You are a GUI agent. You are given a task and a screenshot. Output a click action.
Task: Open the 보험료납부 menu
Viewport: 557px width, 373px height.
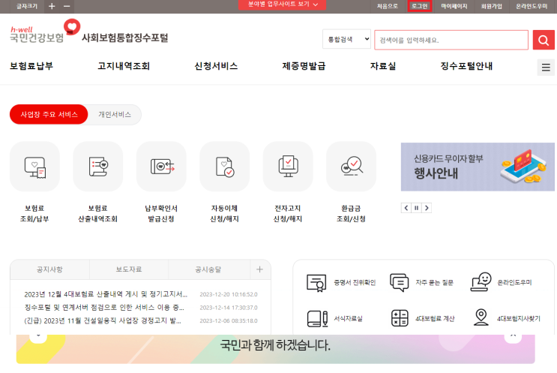(x=31, y=66)
